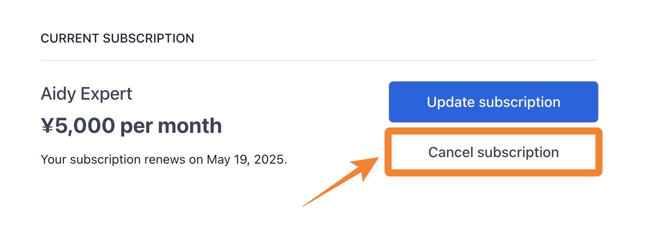Select the May 19, 2025 renewal date
This screenshot has height=226, width=646.
247,160
